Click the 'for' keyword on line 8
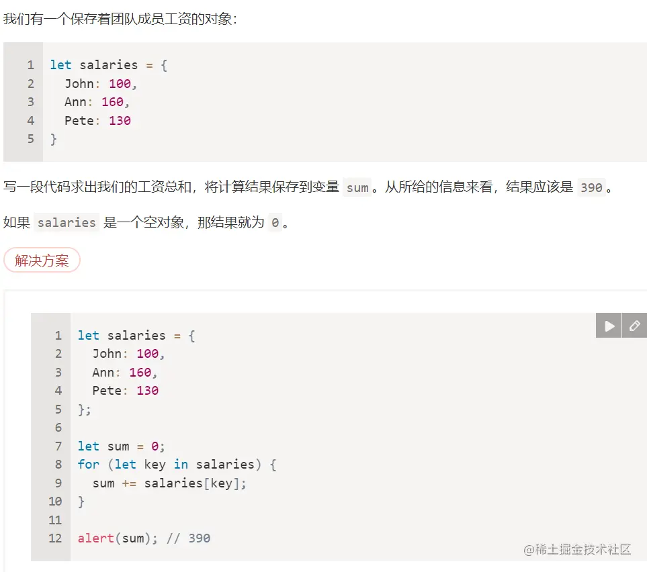Screen dimensions: 647x572 pyautogui.click(x=88, y=465)
